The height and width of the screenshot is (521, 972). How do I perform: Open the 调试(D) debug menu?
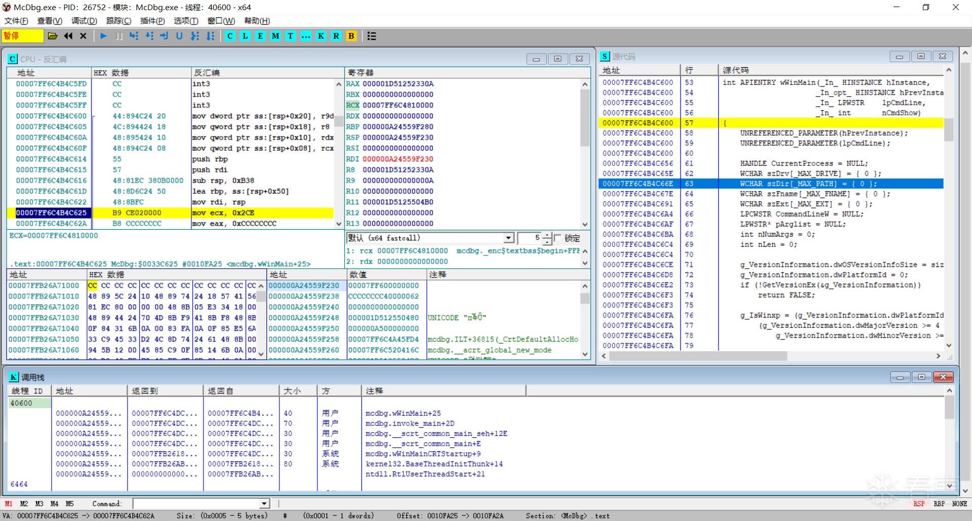(84, 21)
